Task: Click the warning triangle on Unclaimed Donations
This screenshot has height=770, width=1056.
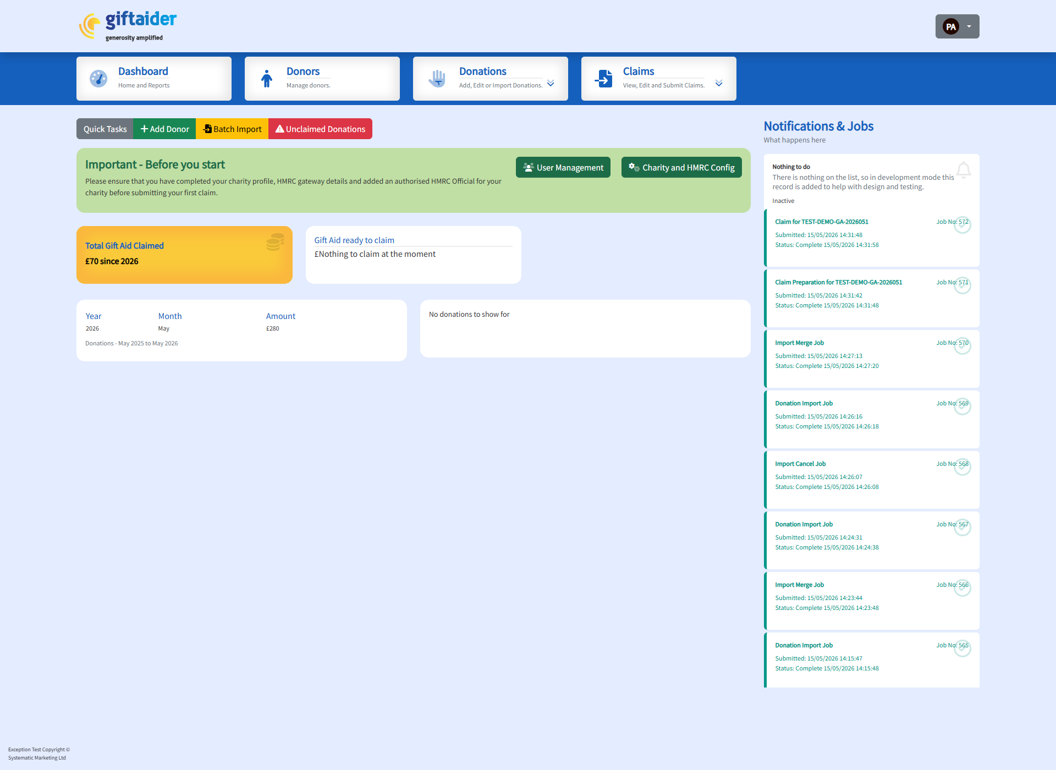Action: 280,129
